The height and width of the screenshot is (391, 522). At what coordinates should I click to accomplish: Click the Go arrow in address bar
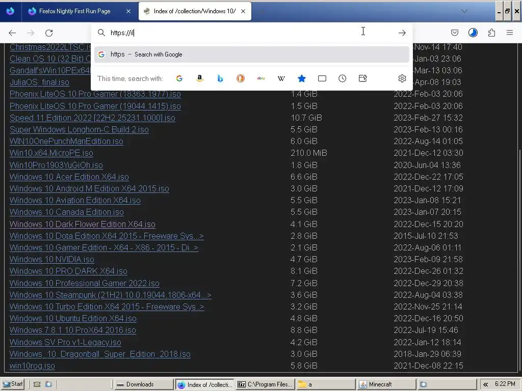coord(402,33)
